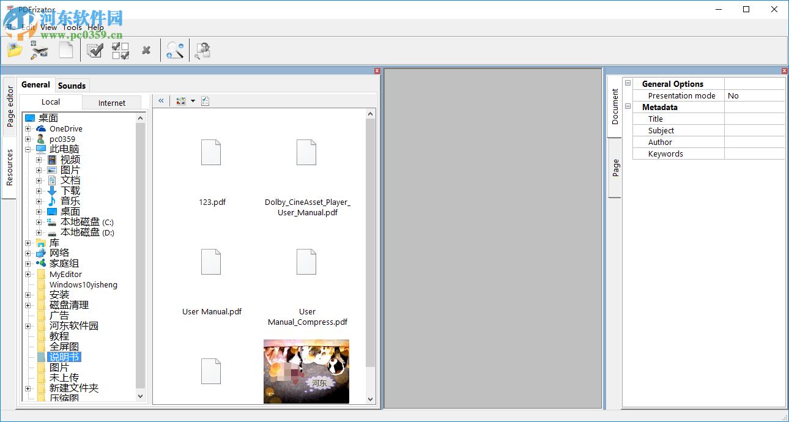
Task: Collapse the General Options section
Action: pyautogui.click(x=628, y=84)
